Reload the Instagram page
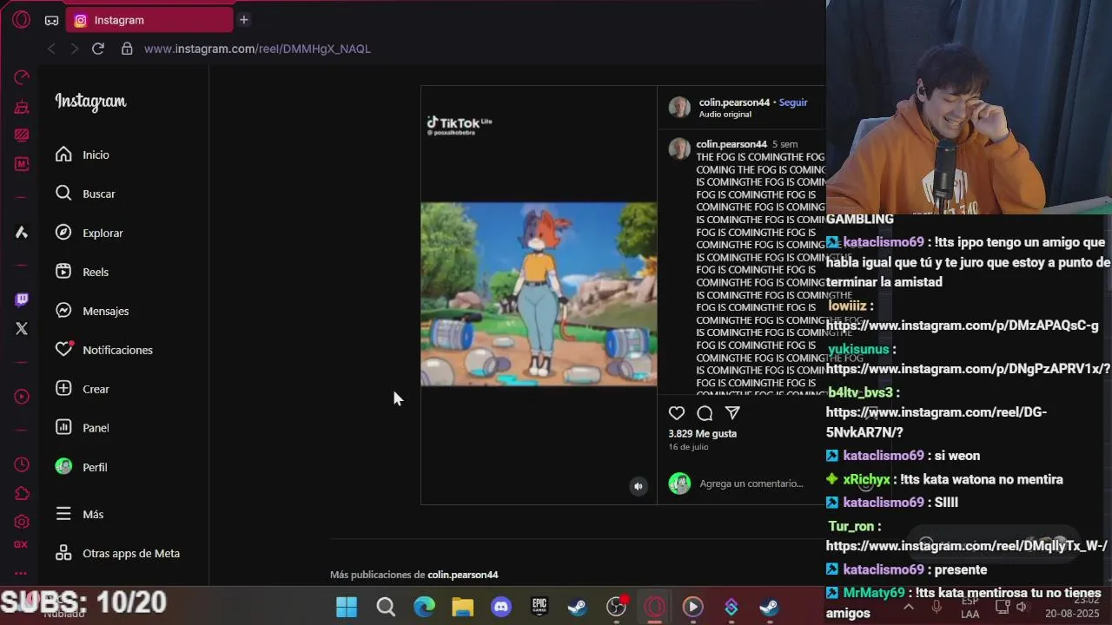This screenshot has height=625, width=1112. 98,49
